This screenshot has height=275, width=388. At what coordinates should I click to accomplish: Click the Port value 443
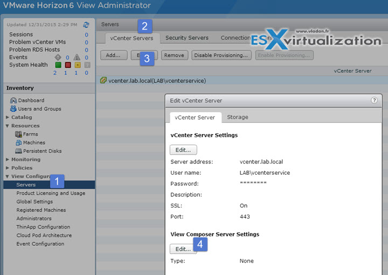[x=245, y=217]
